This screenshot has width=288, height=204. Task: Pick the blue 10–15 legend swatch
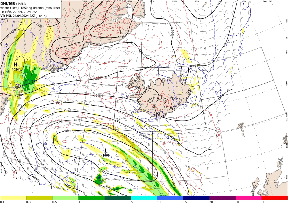click(x=170, y=198)
